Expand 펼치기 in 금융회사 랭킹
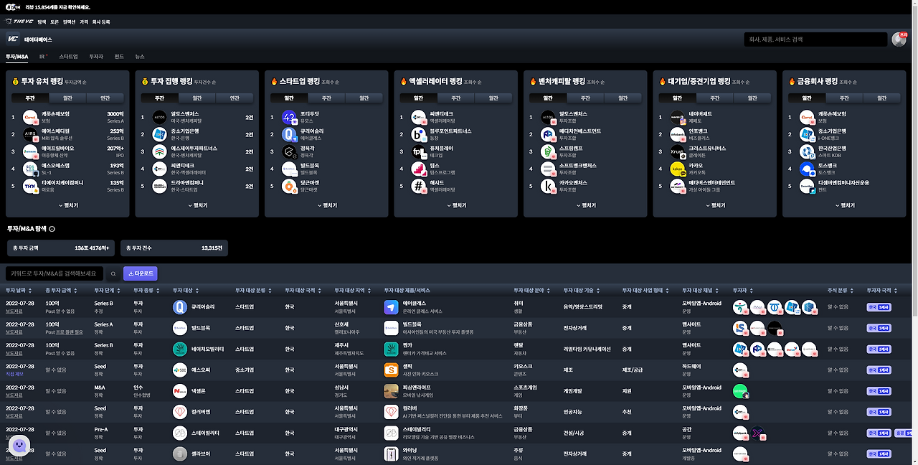Screen dimensions: 918x465 844,205
